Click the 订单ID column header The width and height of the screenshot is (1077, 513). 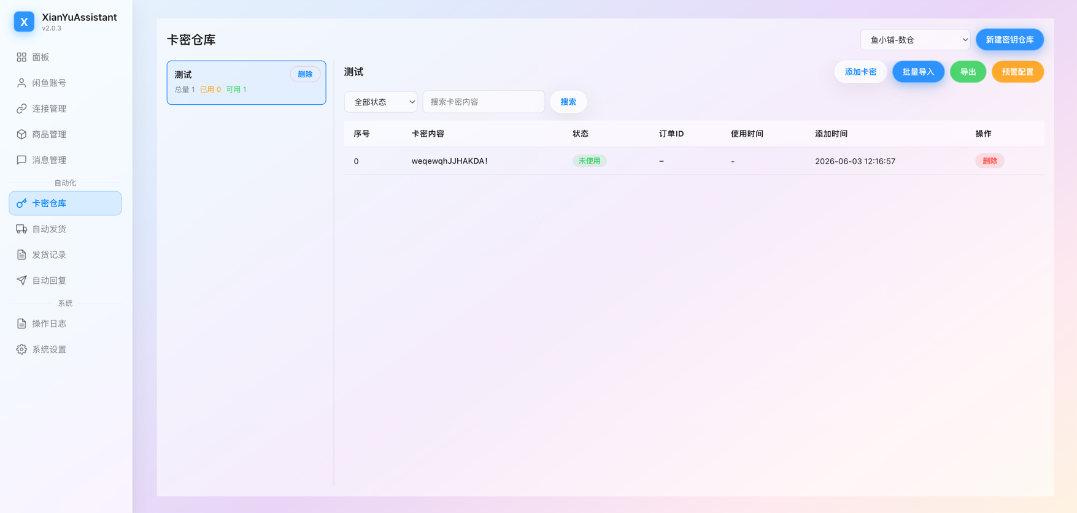[x=671, y=134]
